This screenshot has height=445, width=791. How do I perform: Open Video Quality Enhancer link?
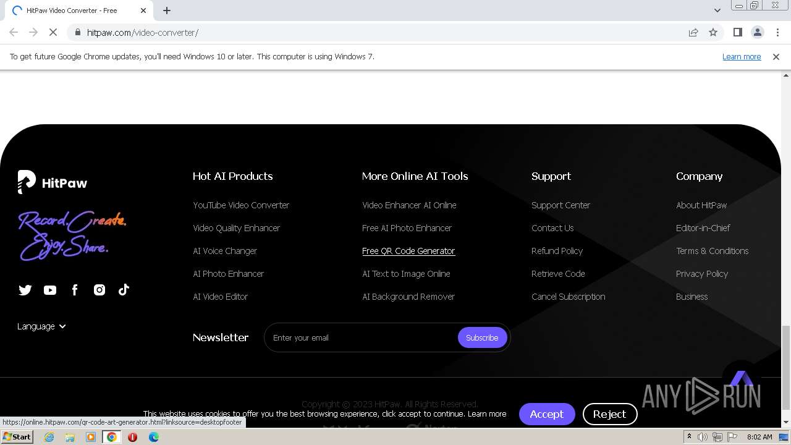tap(236, 228)
